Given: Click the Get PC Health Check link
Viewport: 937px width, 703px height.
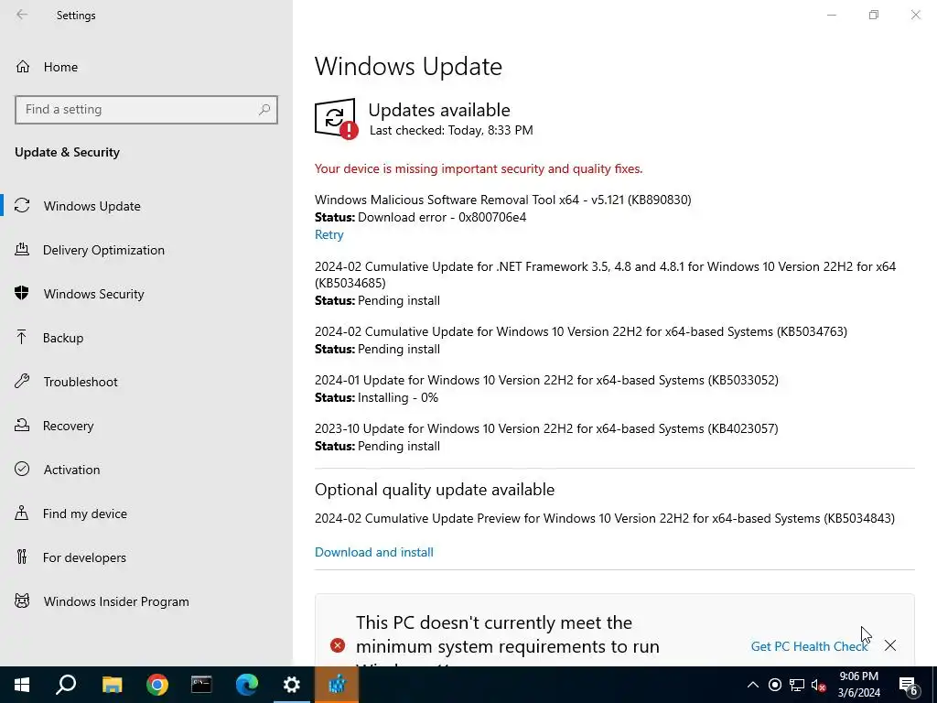Looking at the screenshot, I should tap(809, 646).
